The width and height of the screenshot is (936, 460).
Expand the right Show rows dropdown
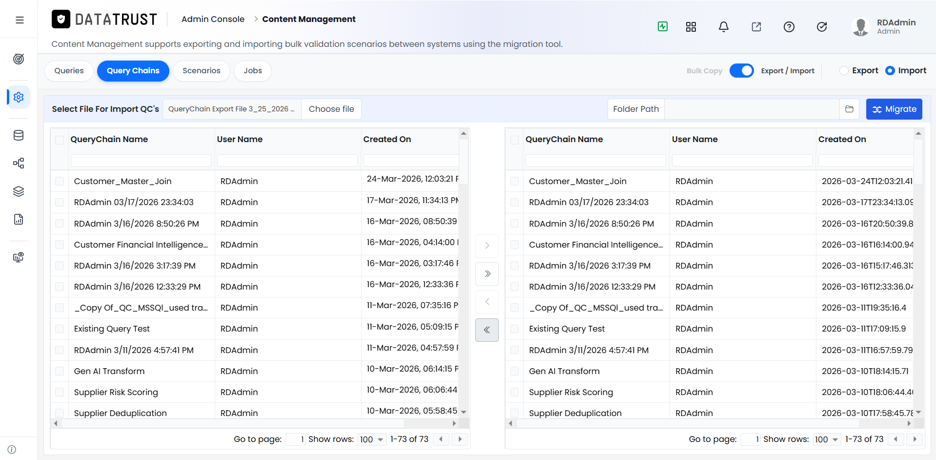[827, 439]
